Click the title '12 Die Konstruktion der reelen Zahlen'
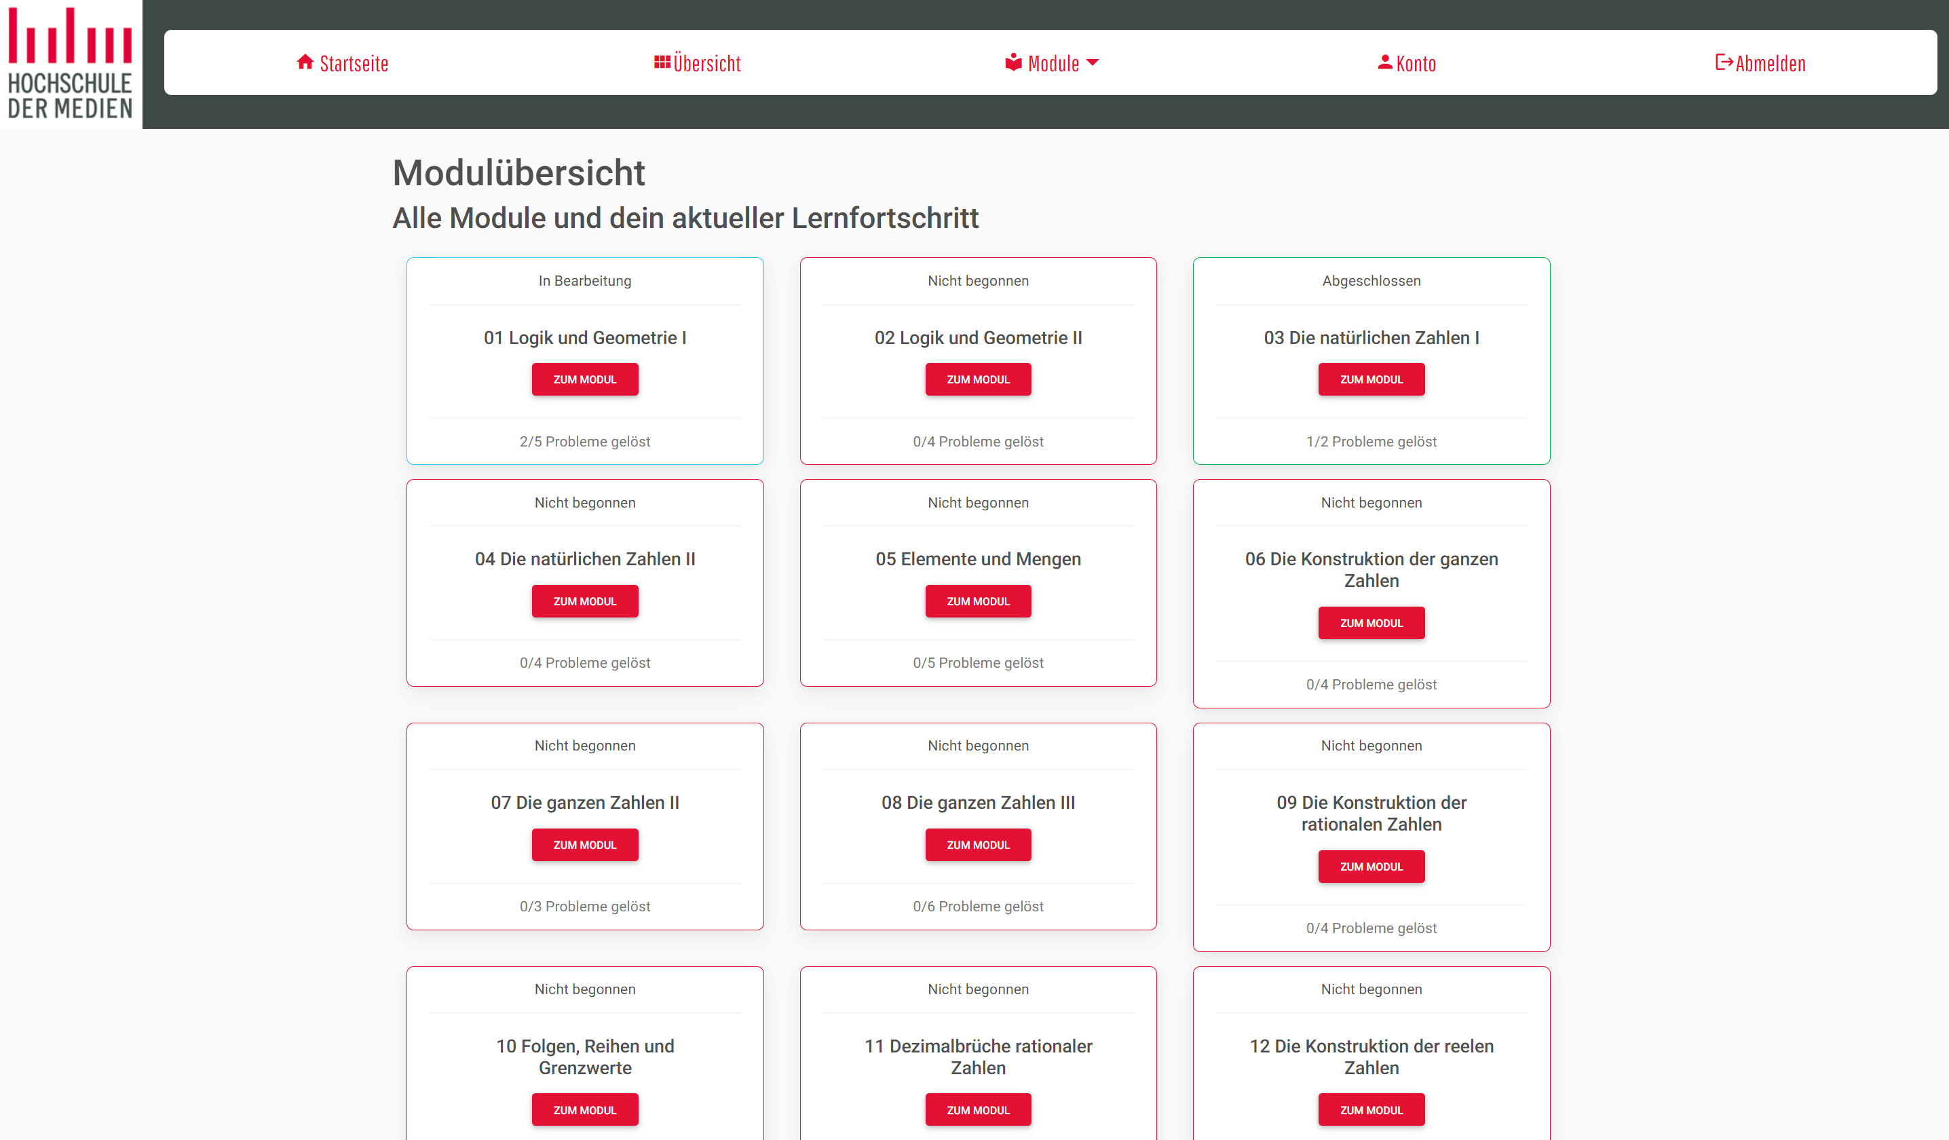 point(1371,1057)
